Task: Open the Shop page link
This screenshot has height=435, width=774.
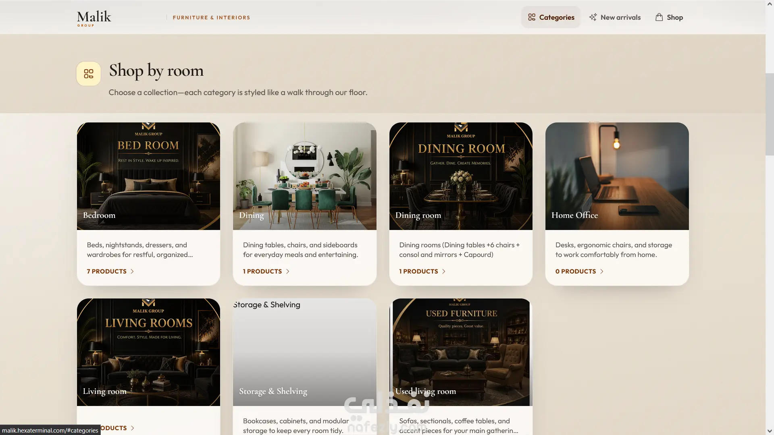Action: [x=669, y=17]
